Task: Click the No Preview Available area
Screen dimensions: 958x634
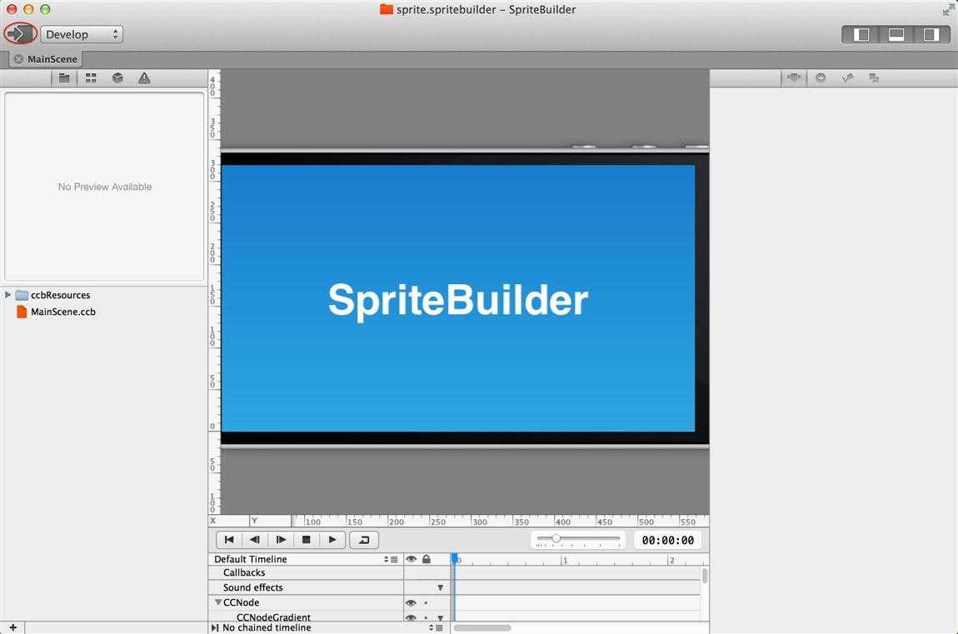Action: coord(104,187)
